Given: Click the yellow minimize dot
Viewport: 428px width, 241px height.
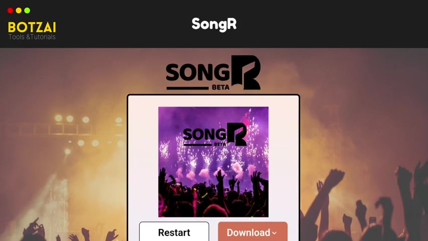Looking at the screenshot, I should pos(19,11).
